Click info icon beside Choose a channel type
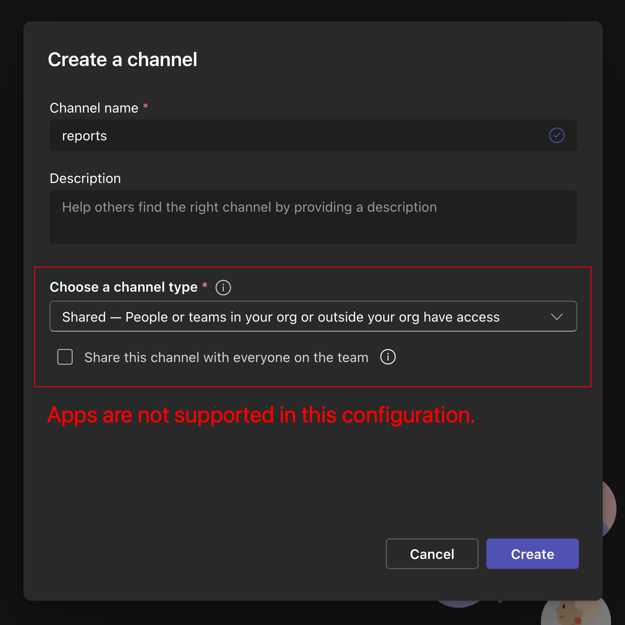 click(223, 288)
